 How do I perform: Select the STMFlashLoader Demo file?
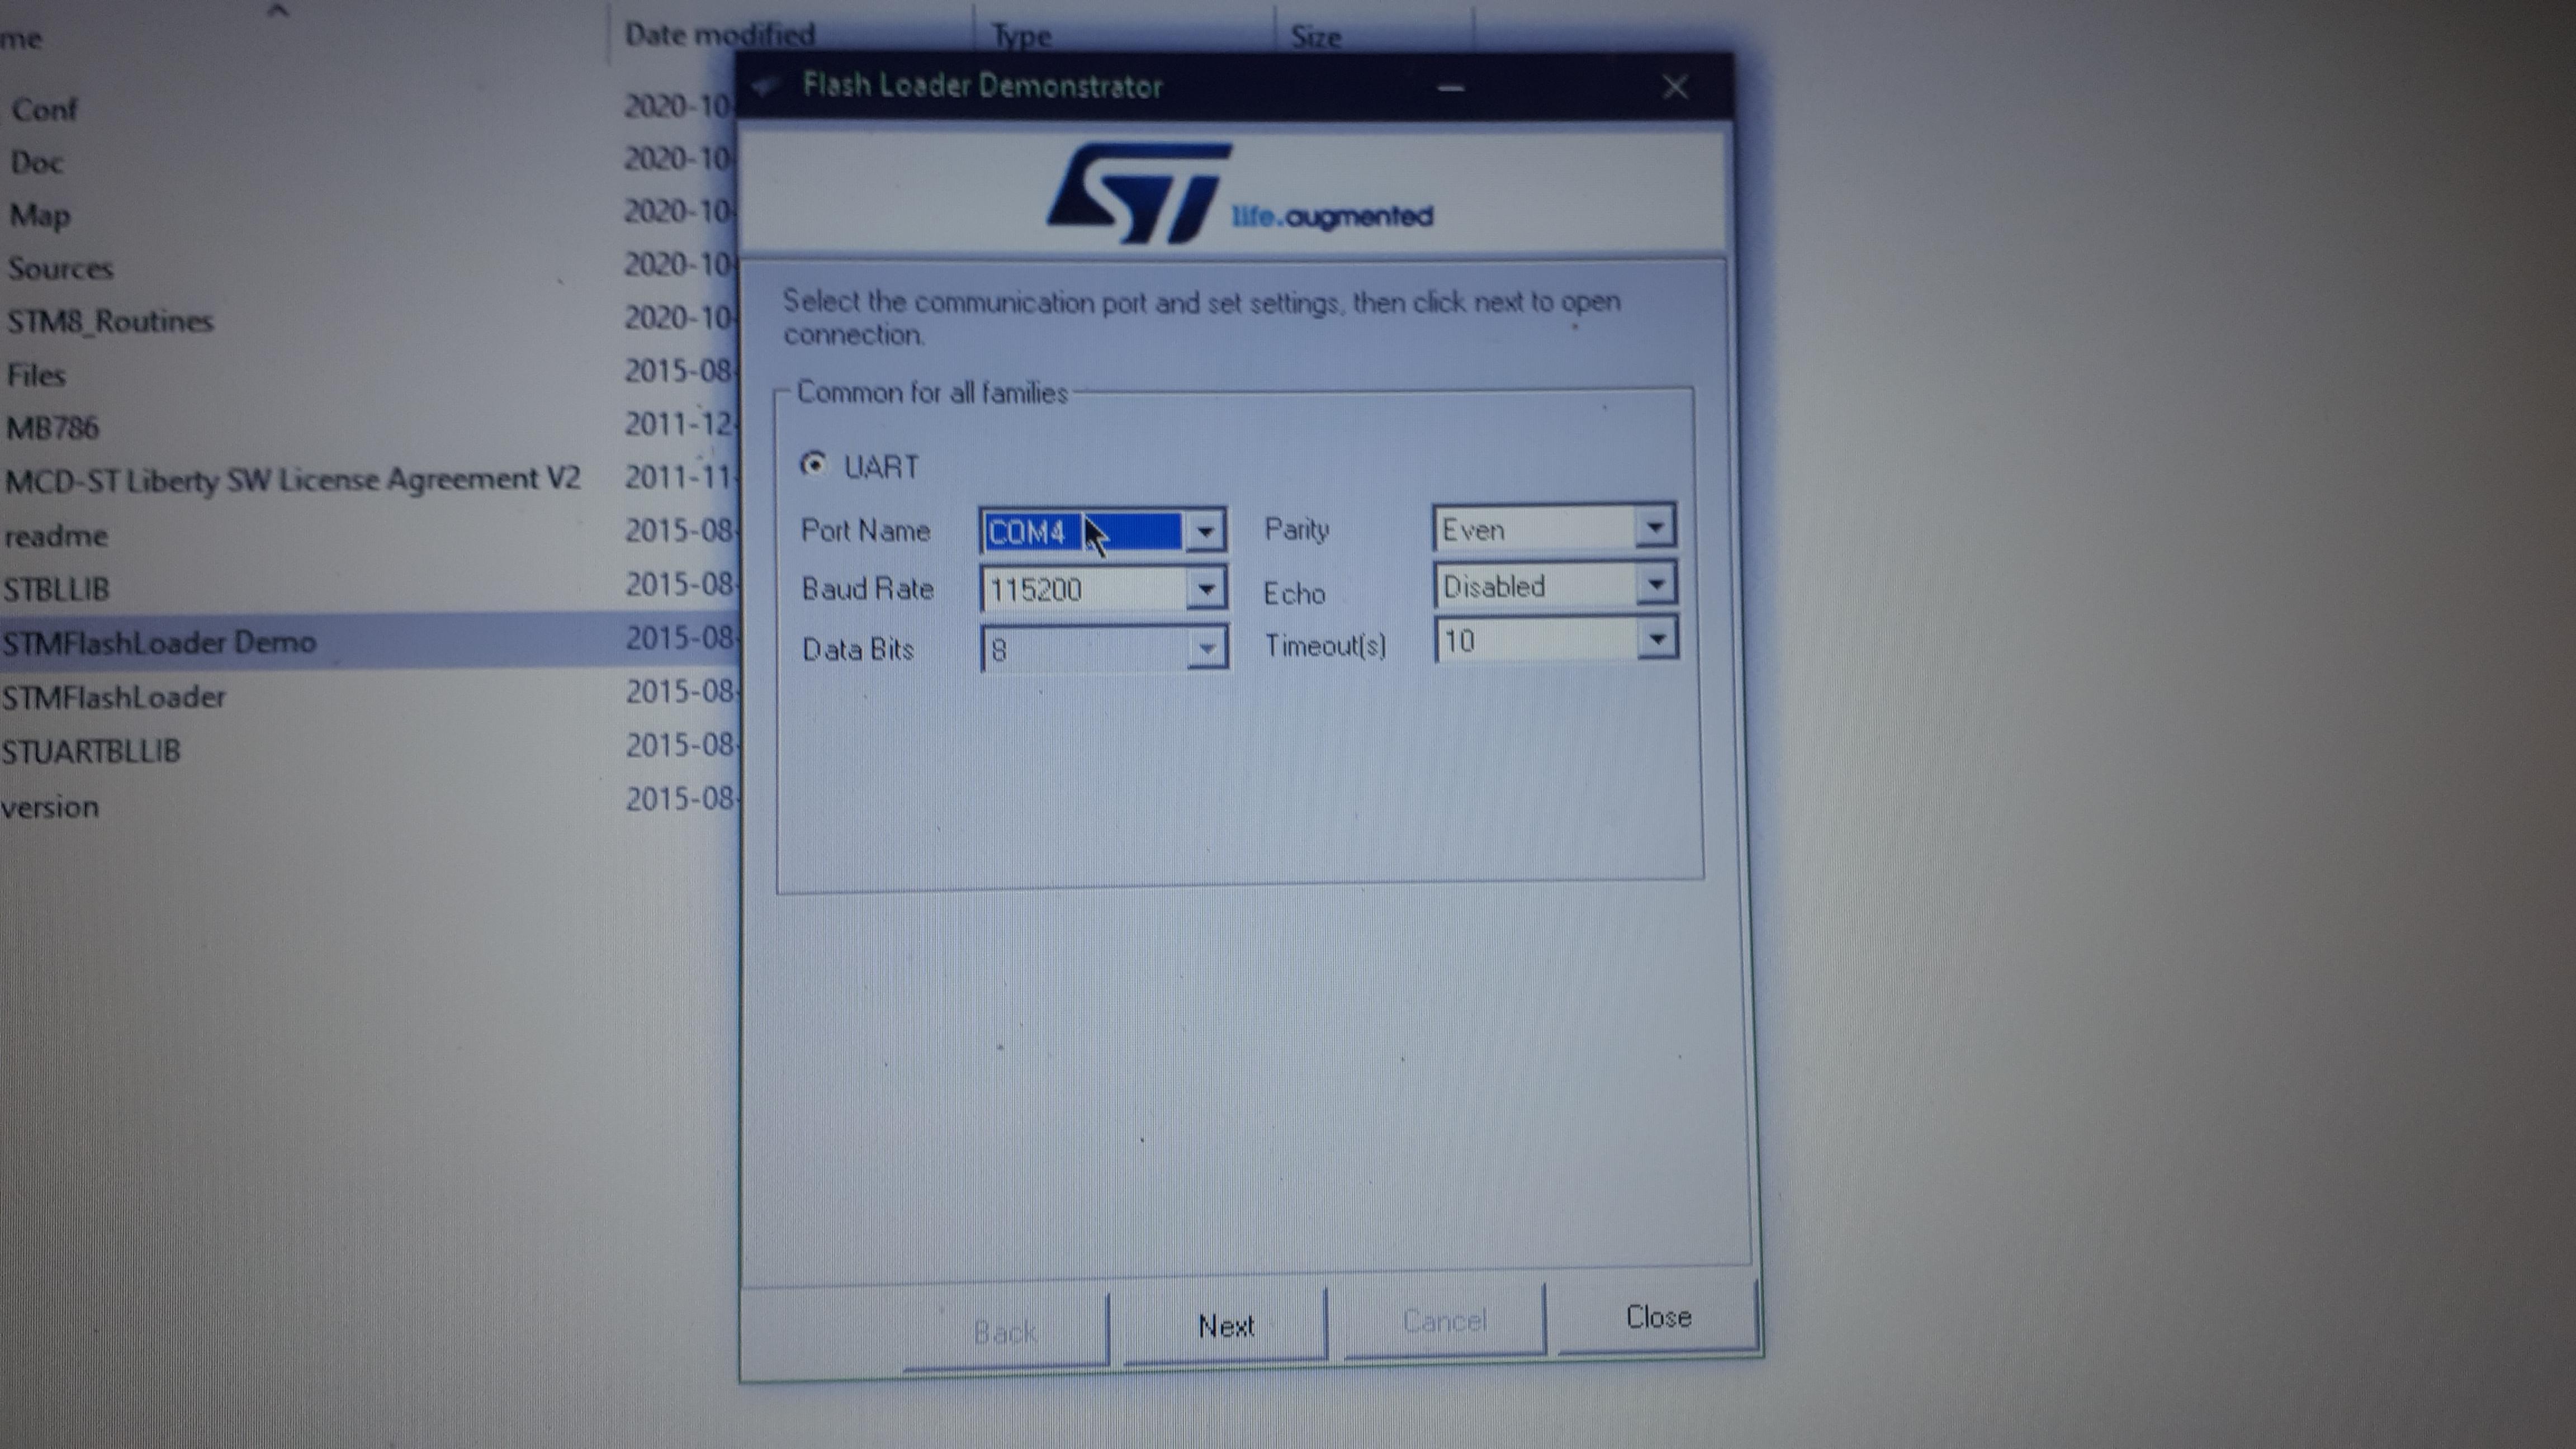(160, 642)
